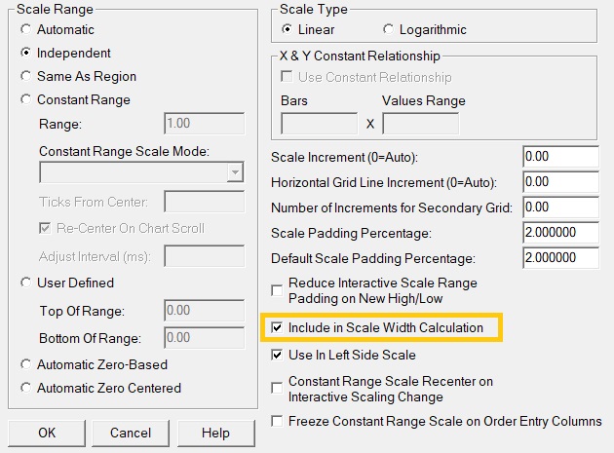The height and width of the screenshot is (453, 614).
Task: Uncheck Include in Scale Width Calculation
Action: (x=277, y=328)
